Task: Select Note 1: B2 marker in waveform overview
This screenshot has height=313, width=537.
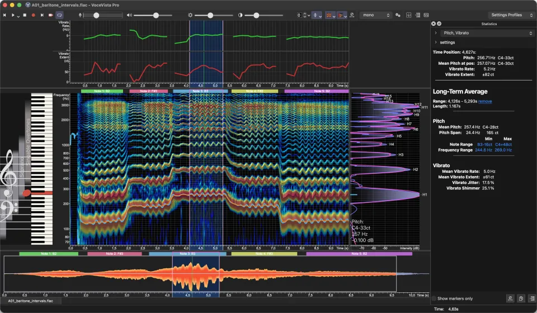Action: point(49,254)
